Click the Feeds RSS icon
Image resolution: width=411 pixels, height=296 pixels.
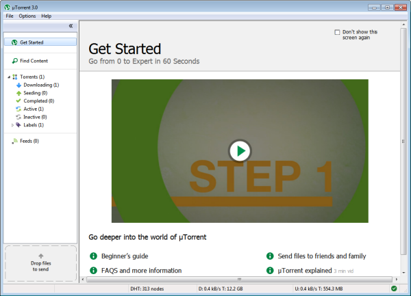click(x=14, y=142)
